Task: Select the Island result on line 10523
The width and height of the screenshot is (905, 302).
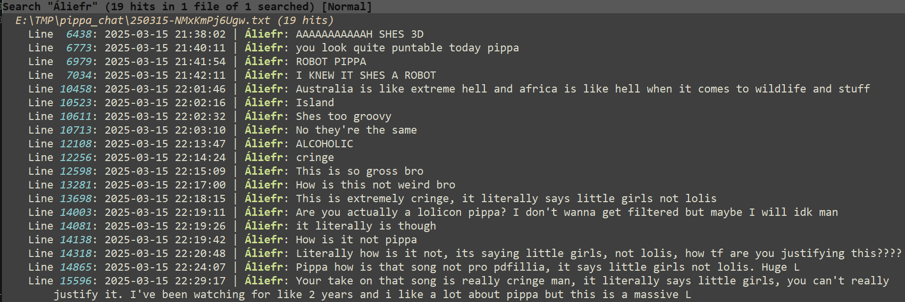Action: click(x=181, y=103)
